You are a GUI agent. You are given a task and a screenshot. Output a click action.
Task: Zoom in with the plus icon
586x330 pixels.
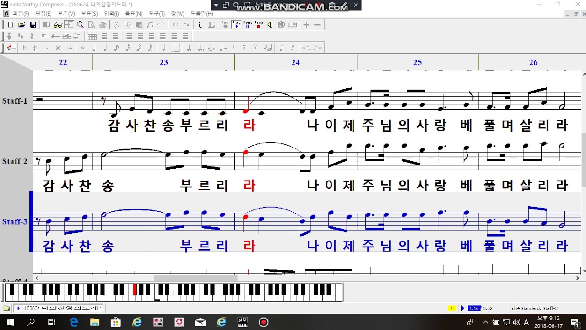tap(307, 25)
